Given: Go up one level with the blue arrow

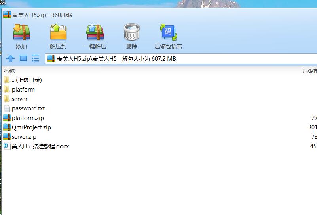Looking at the screenshot, I should click(x=11, y=59).
